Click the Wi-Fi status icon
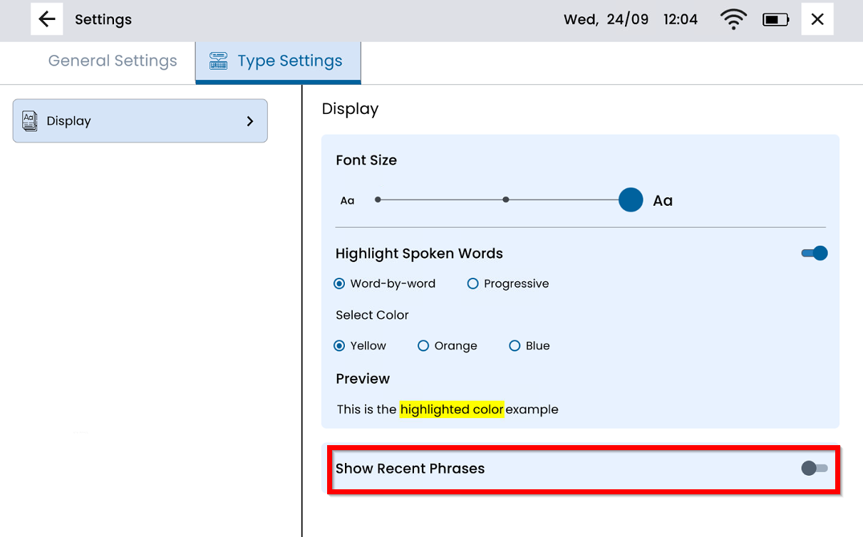This screenshot has width=863, height=537. coord(733,20)
